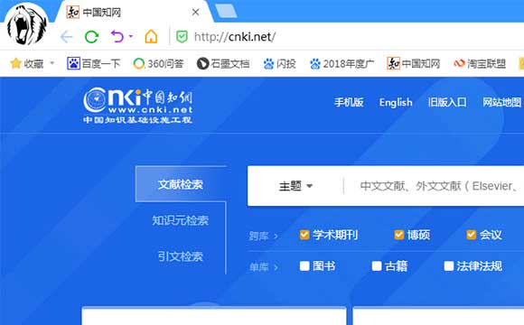The width and height of the screenshot is (524, 325).
Task: Uncheck the 会议 checkbox
Action: pos(472,235)
